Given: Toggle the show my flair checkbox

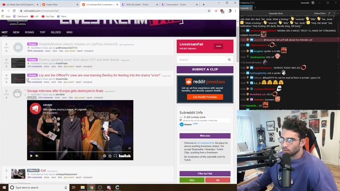Looking at the screenshot, I should pyautogui.click(x=181, y=120).
